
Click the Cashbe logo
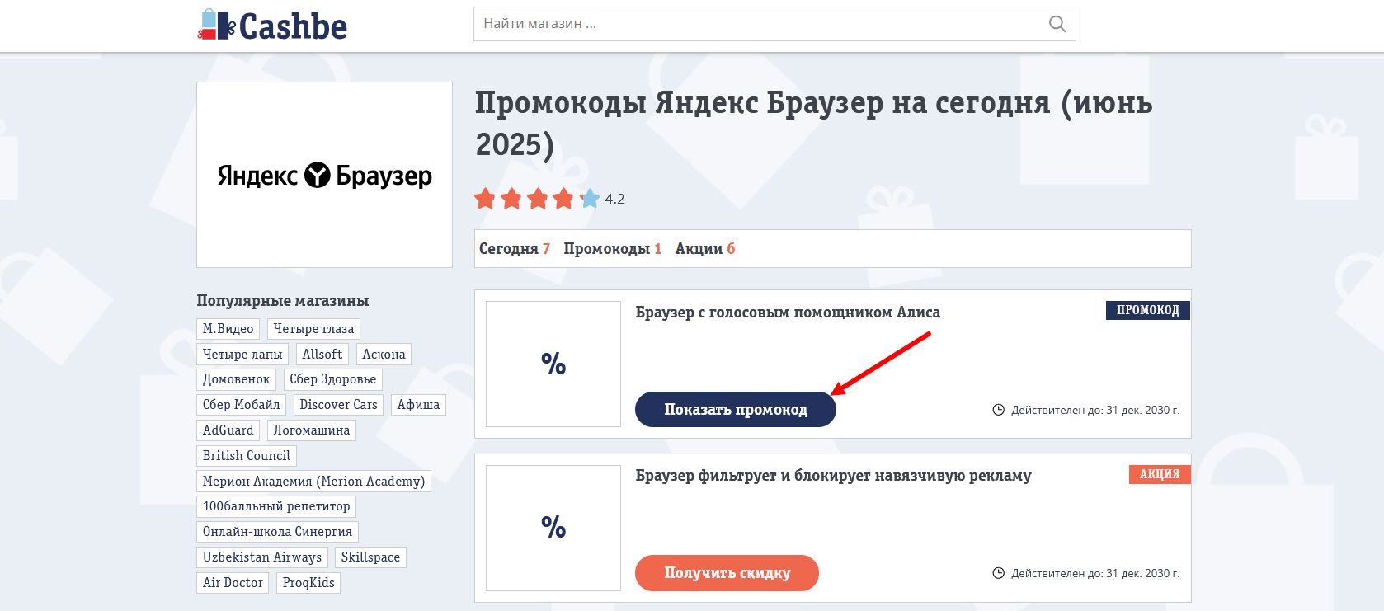click(272, 26)
